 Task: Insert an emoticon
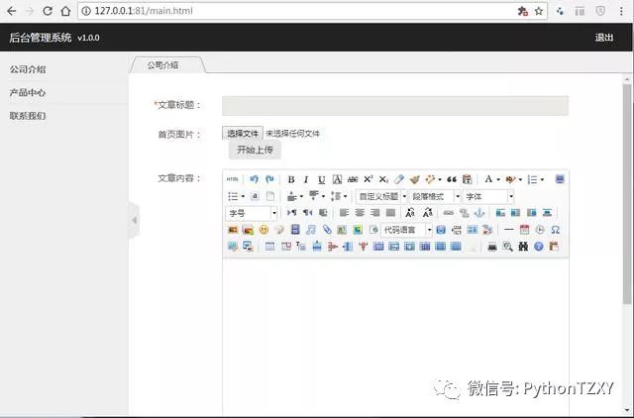click(x=264, y=230)
